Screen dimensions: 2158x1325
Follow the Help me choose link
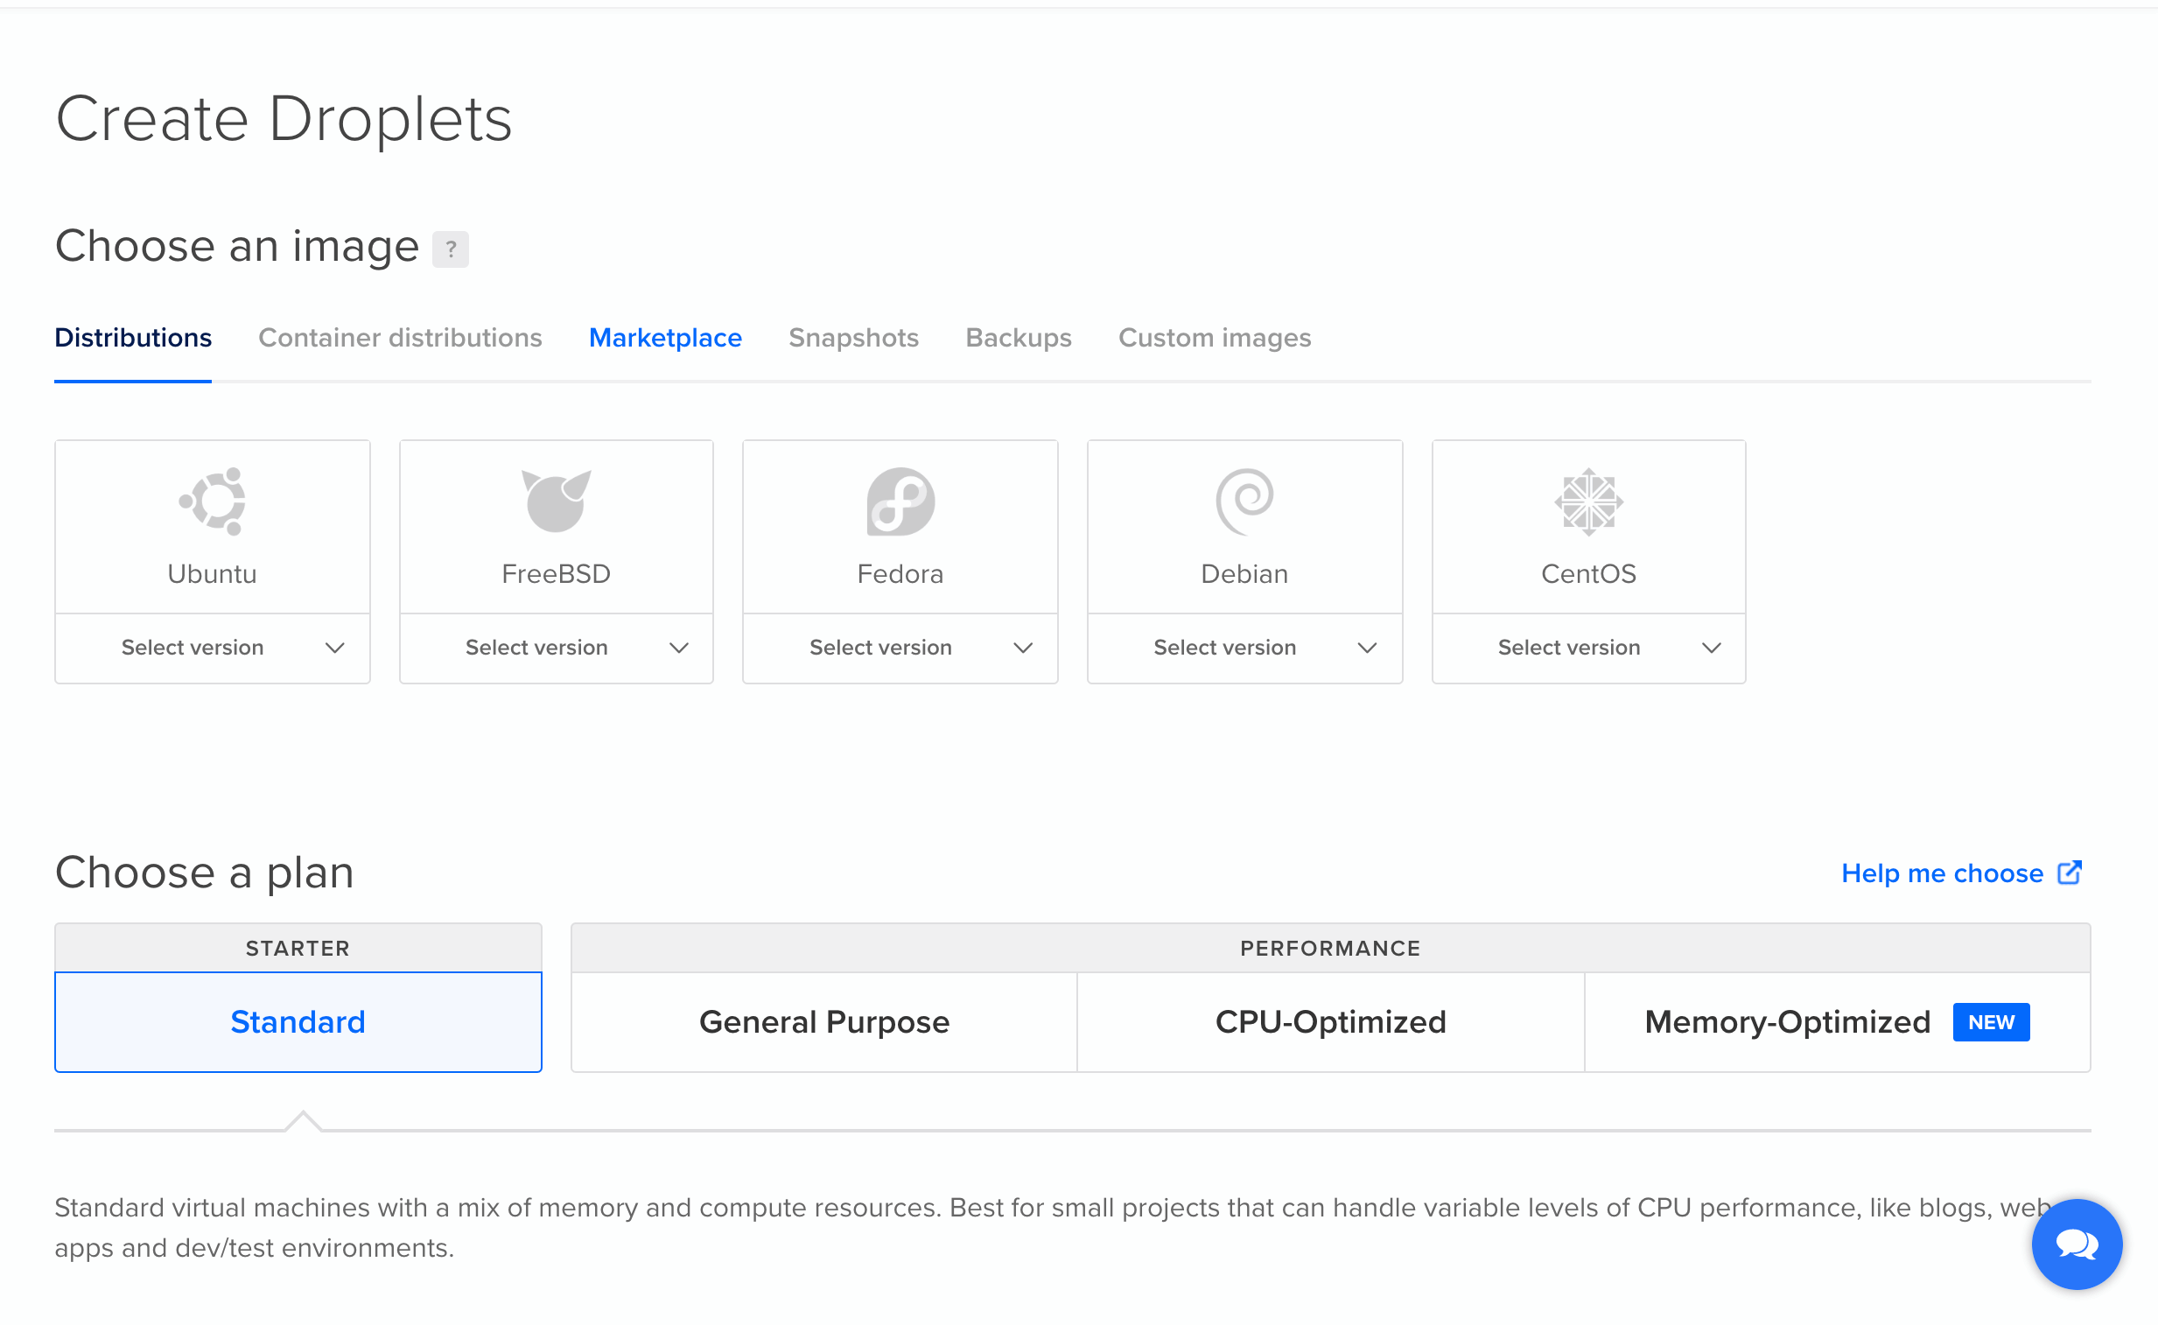click(x=1942, y=873)
